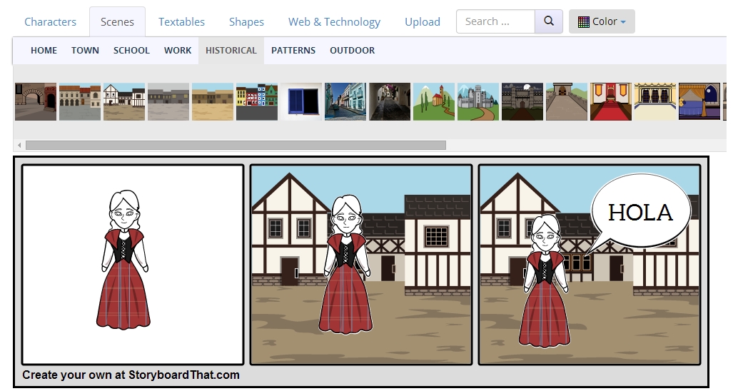The height and width of the screenshot is (391, 738).
Task: Select the SCHOOL scene category
Action: point(131,51)
